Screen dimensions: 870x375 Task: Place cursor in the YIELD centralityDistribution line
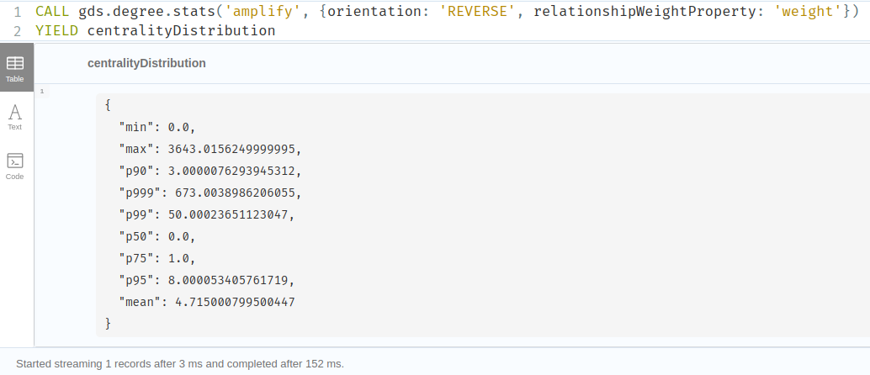click(x=156, y=30)
